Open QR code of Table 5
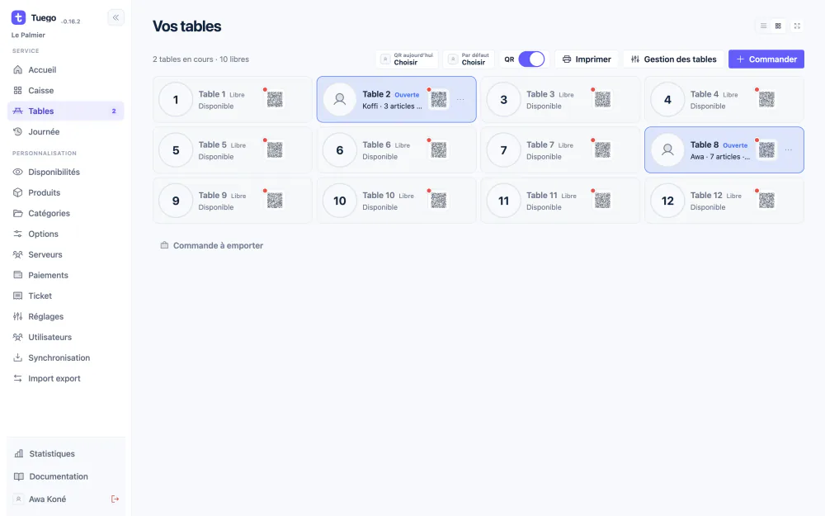This screenshot has height=516, width=825. click(x=275, y=150)
